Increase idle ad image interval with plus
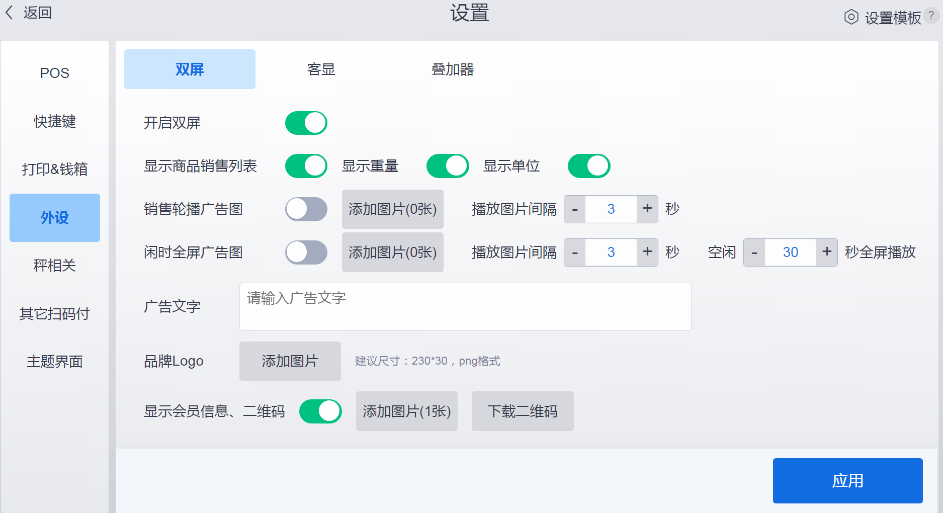Screen dimensions: 943x513 [647, 252]
